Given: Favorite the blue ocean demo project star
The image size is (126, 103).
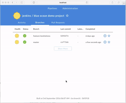Looking at the screenshot, I should click(67, 16).
